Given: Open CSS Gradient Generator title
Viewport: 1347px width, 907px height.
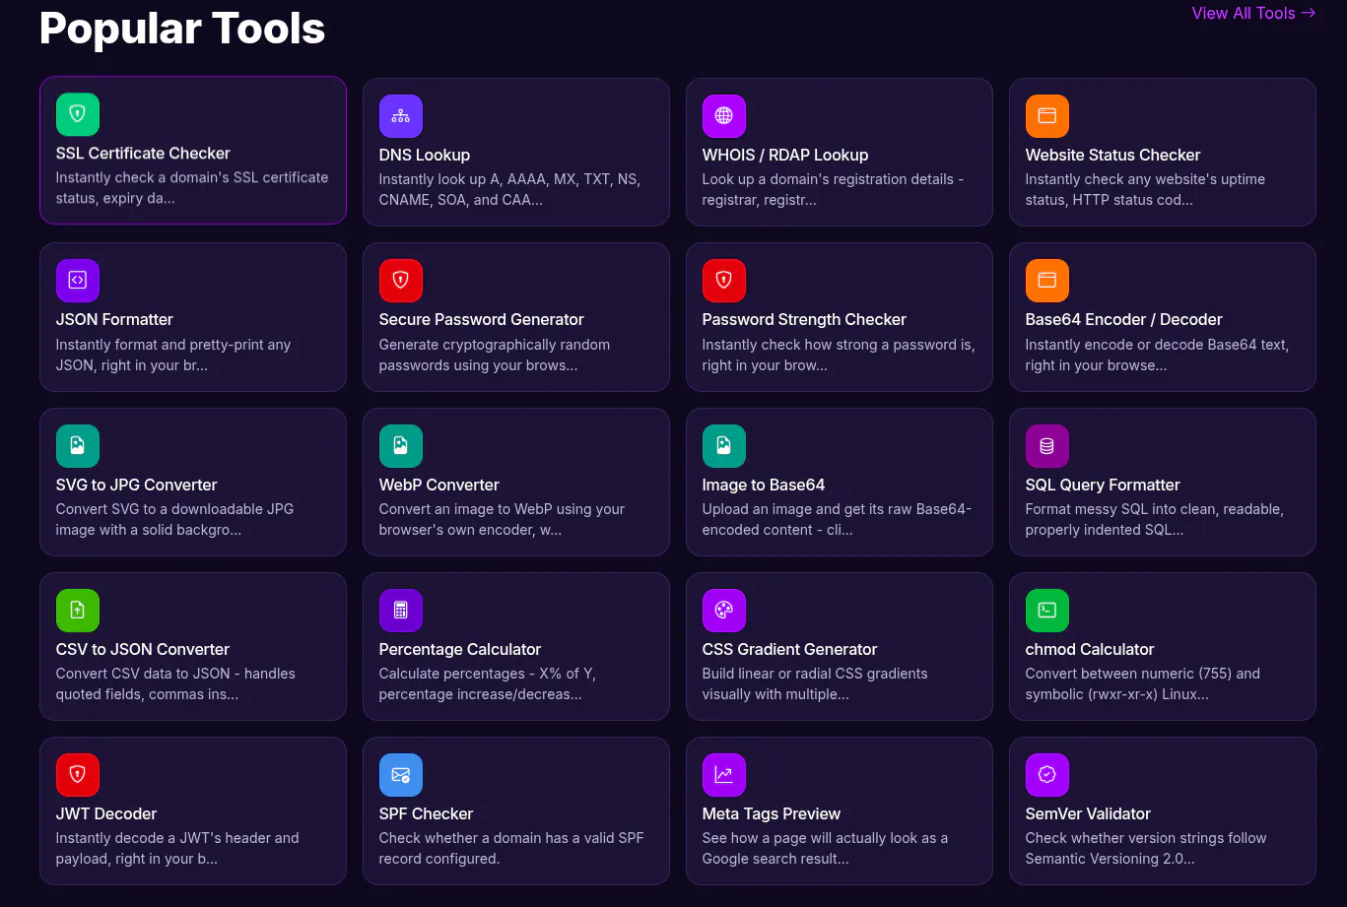Looking at the screenshot, I should [x=789, y=649].
